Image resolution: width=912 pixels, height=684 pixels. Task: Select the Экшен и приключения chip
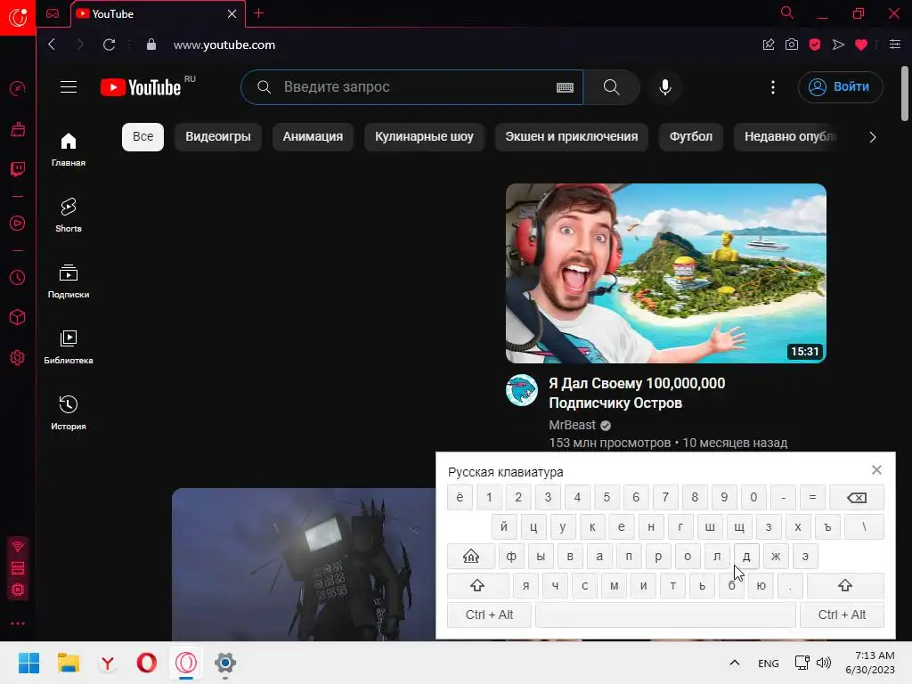(x=572, y=136)
